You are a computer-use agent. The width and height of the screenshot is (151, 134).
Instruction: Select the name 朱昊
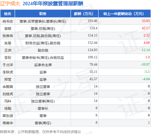[x=8, y=43]
